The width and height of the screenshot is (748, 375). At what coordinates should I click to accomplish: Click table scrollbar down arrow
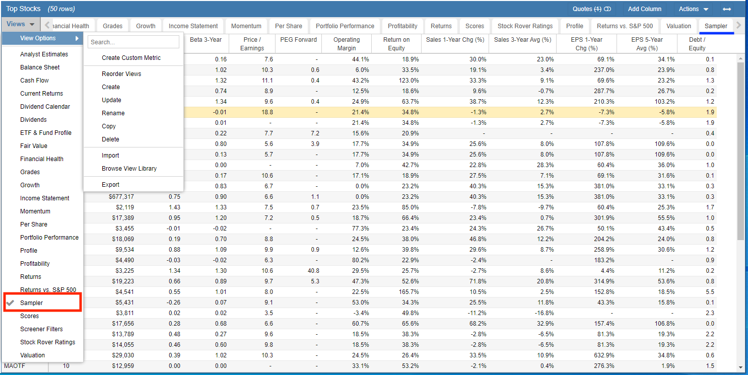(740, 367)
